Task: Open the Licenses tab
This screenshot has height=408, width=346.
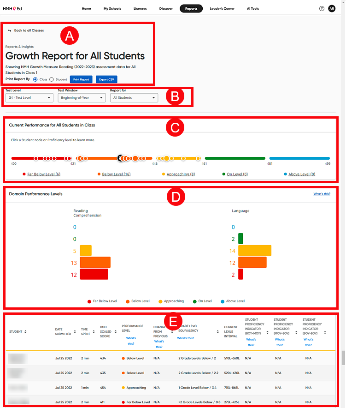Action: pyautogui.click(x=140, y=9)
